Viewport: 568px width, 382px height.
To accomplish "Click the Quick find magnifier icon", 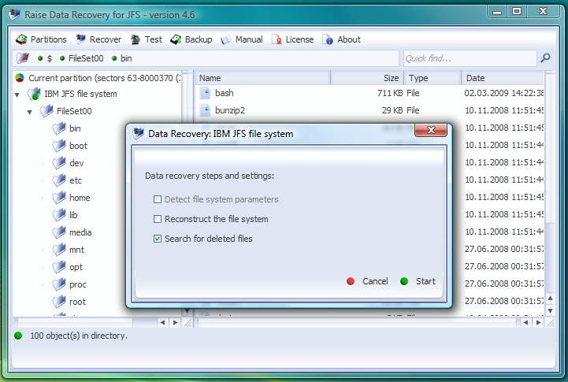I will coord(545,58).
